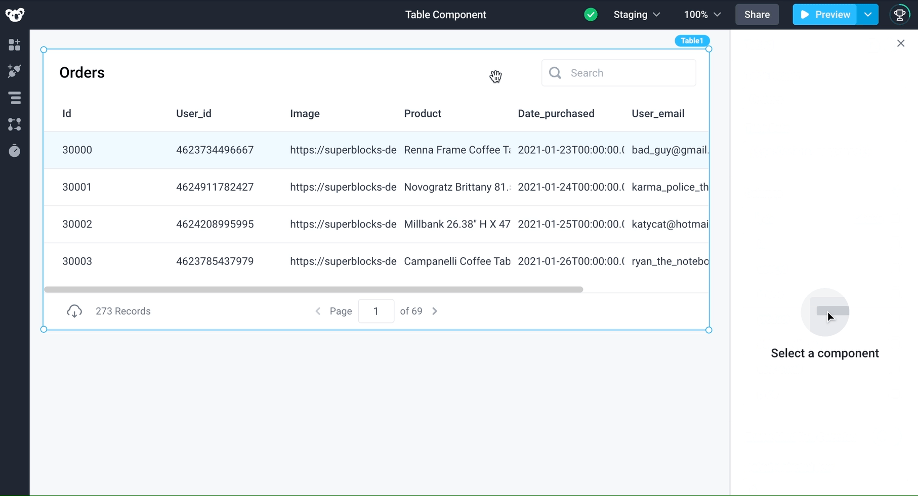This screenshot has height=496, width=918.
Task: Open the layers navigation icon in sidebar
Action: [x=15, y=98]
